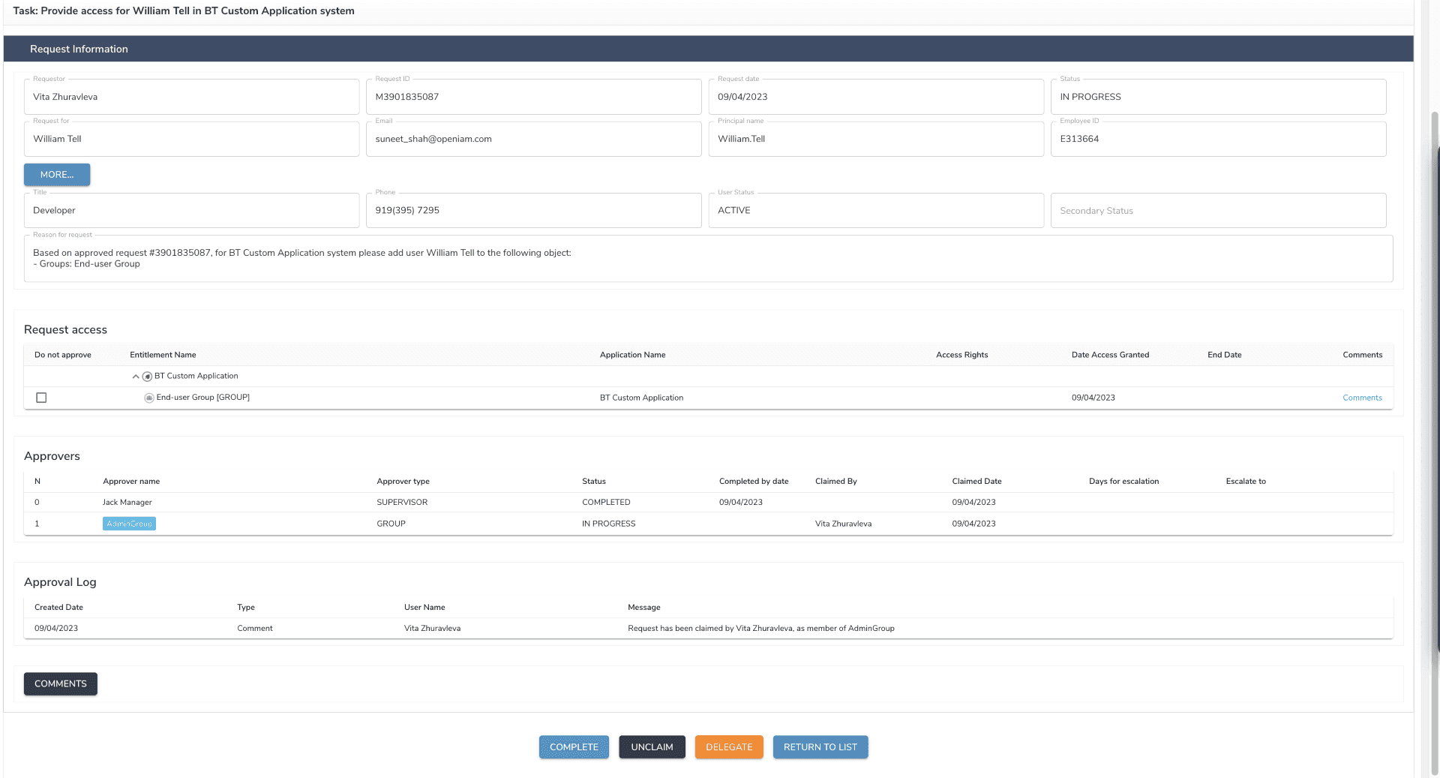
Task: Open Comments link for End-user Group
Action: coord(1361,398)
